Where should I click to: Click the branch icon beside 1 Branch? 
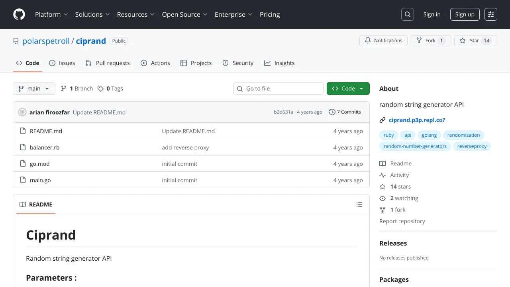[64, 88]
